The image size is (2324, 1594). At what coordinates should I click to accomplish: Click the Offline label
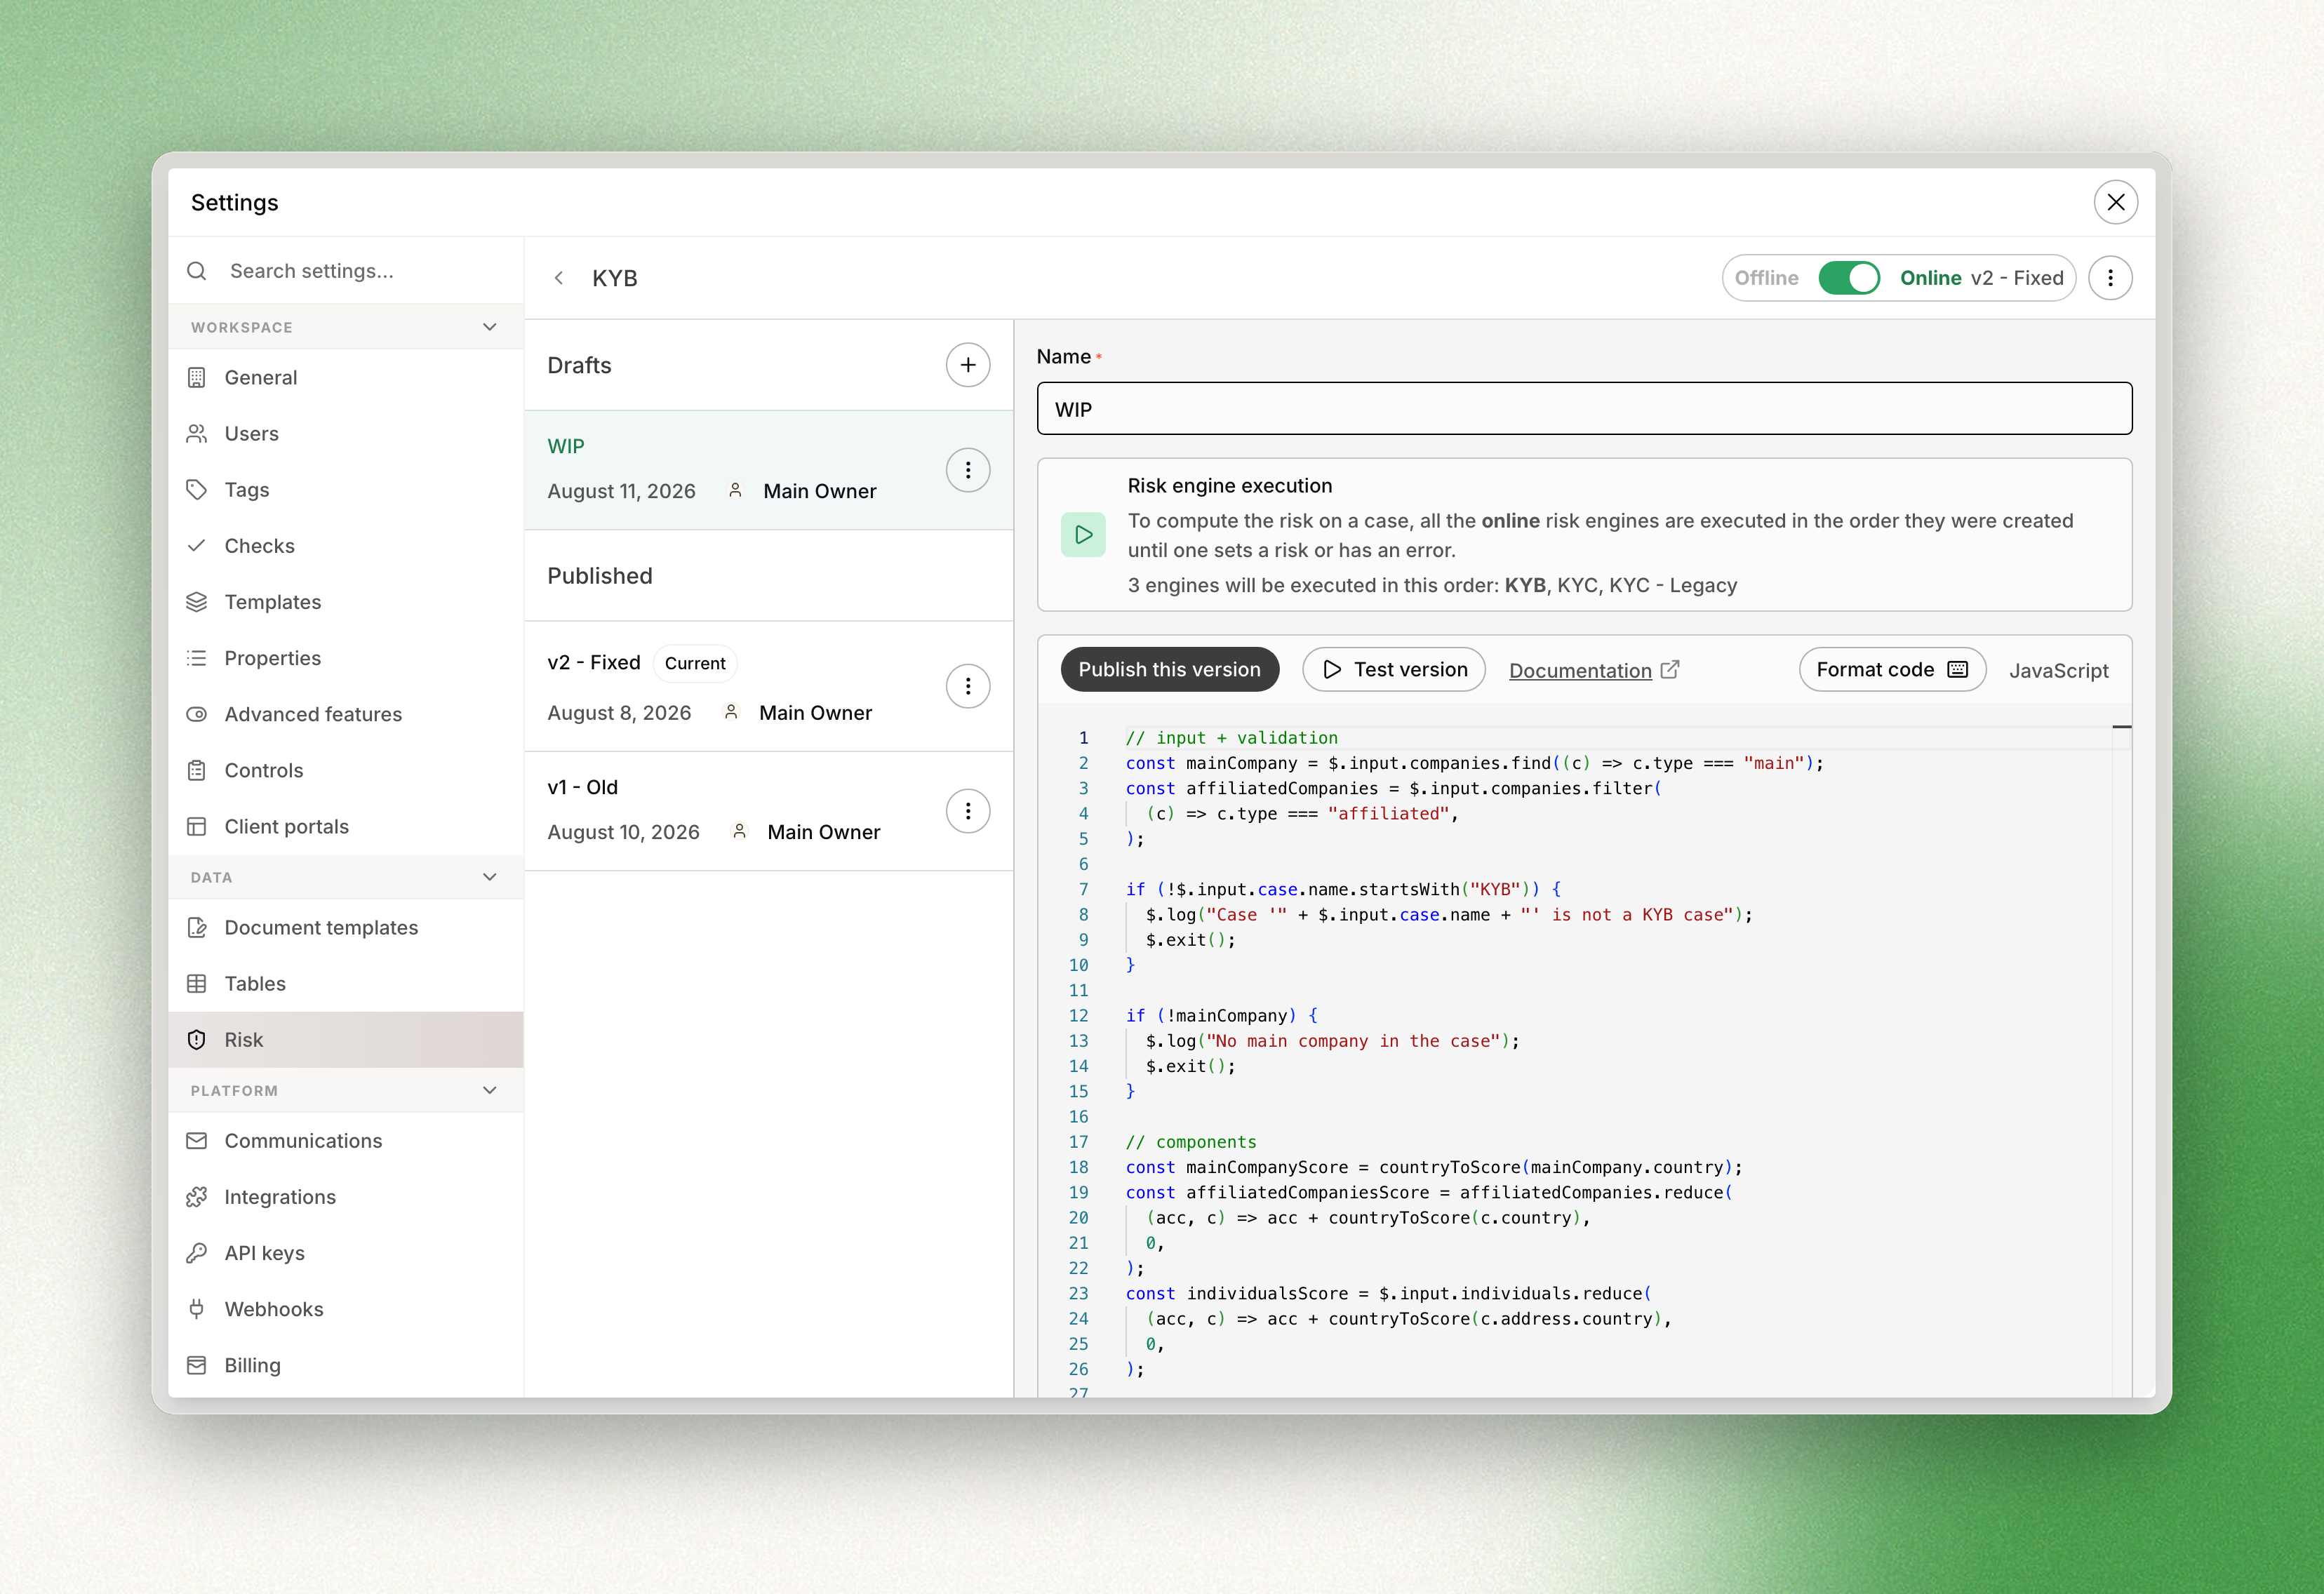1766,278
